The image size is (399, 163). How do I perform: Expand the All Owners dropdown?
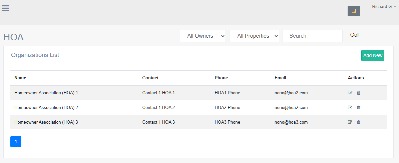pos(203,36)
